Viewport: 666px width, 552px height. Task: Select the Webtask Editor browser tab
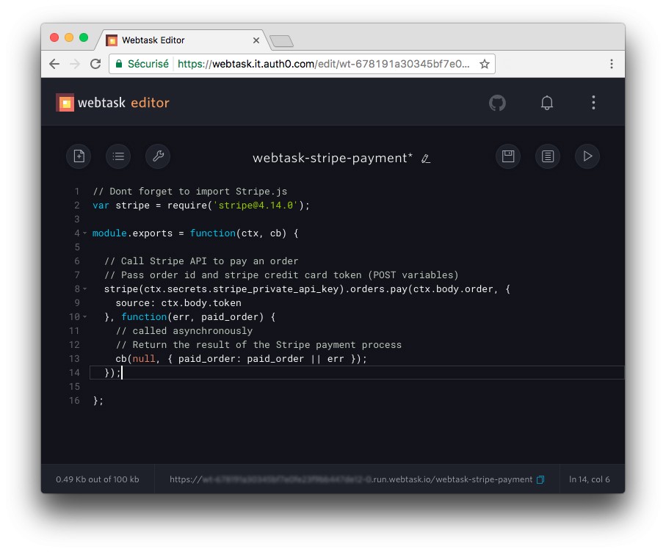click(x=182, y=40)
